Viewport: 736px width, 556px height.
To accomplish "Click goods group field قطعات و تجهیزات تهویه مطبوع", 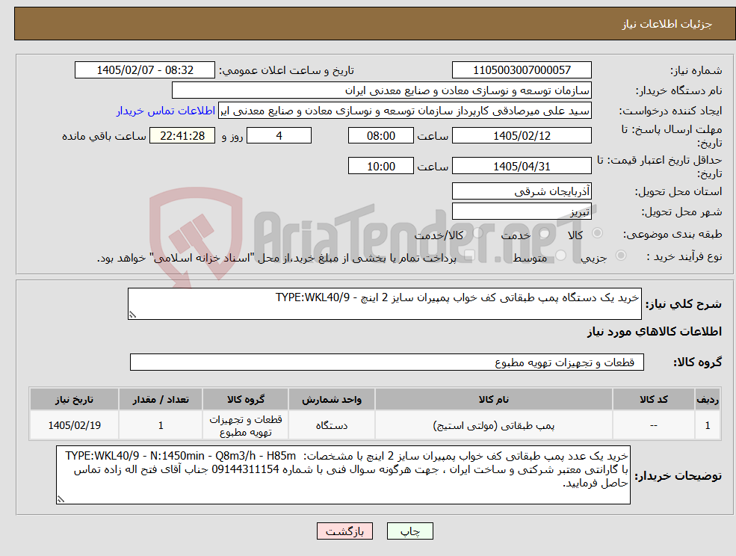I will pyautogui.click(x=387, y=362).
